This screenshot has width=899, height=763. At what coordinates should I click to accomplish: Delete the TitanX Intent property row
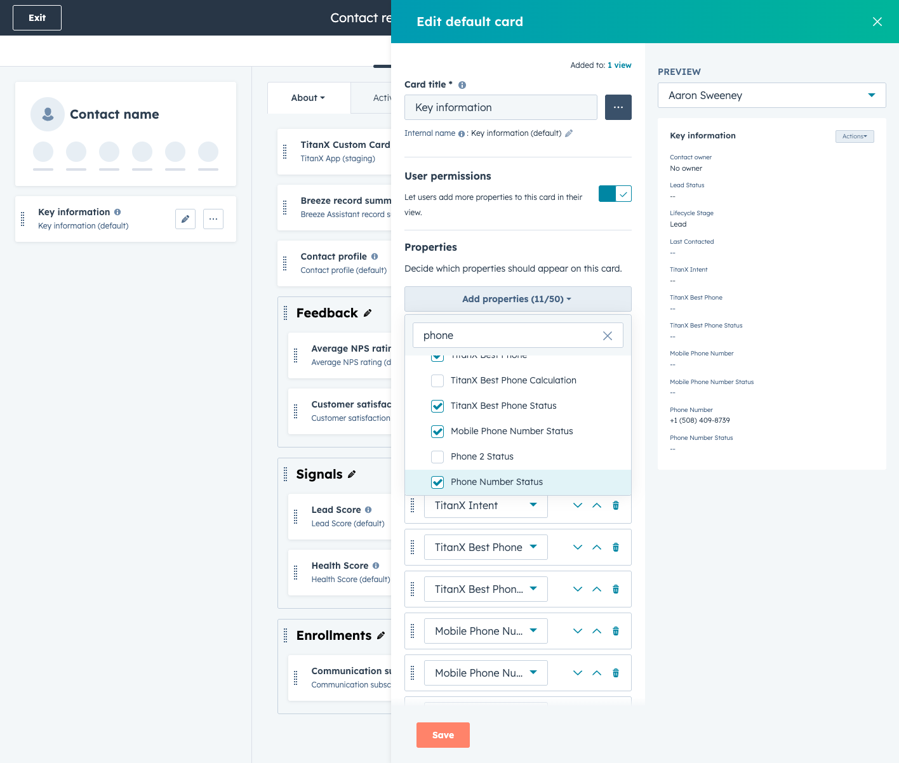616,505
